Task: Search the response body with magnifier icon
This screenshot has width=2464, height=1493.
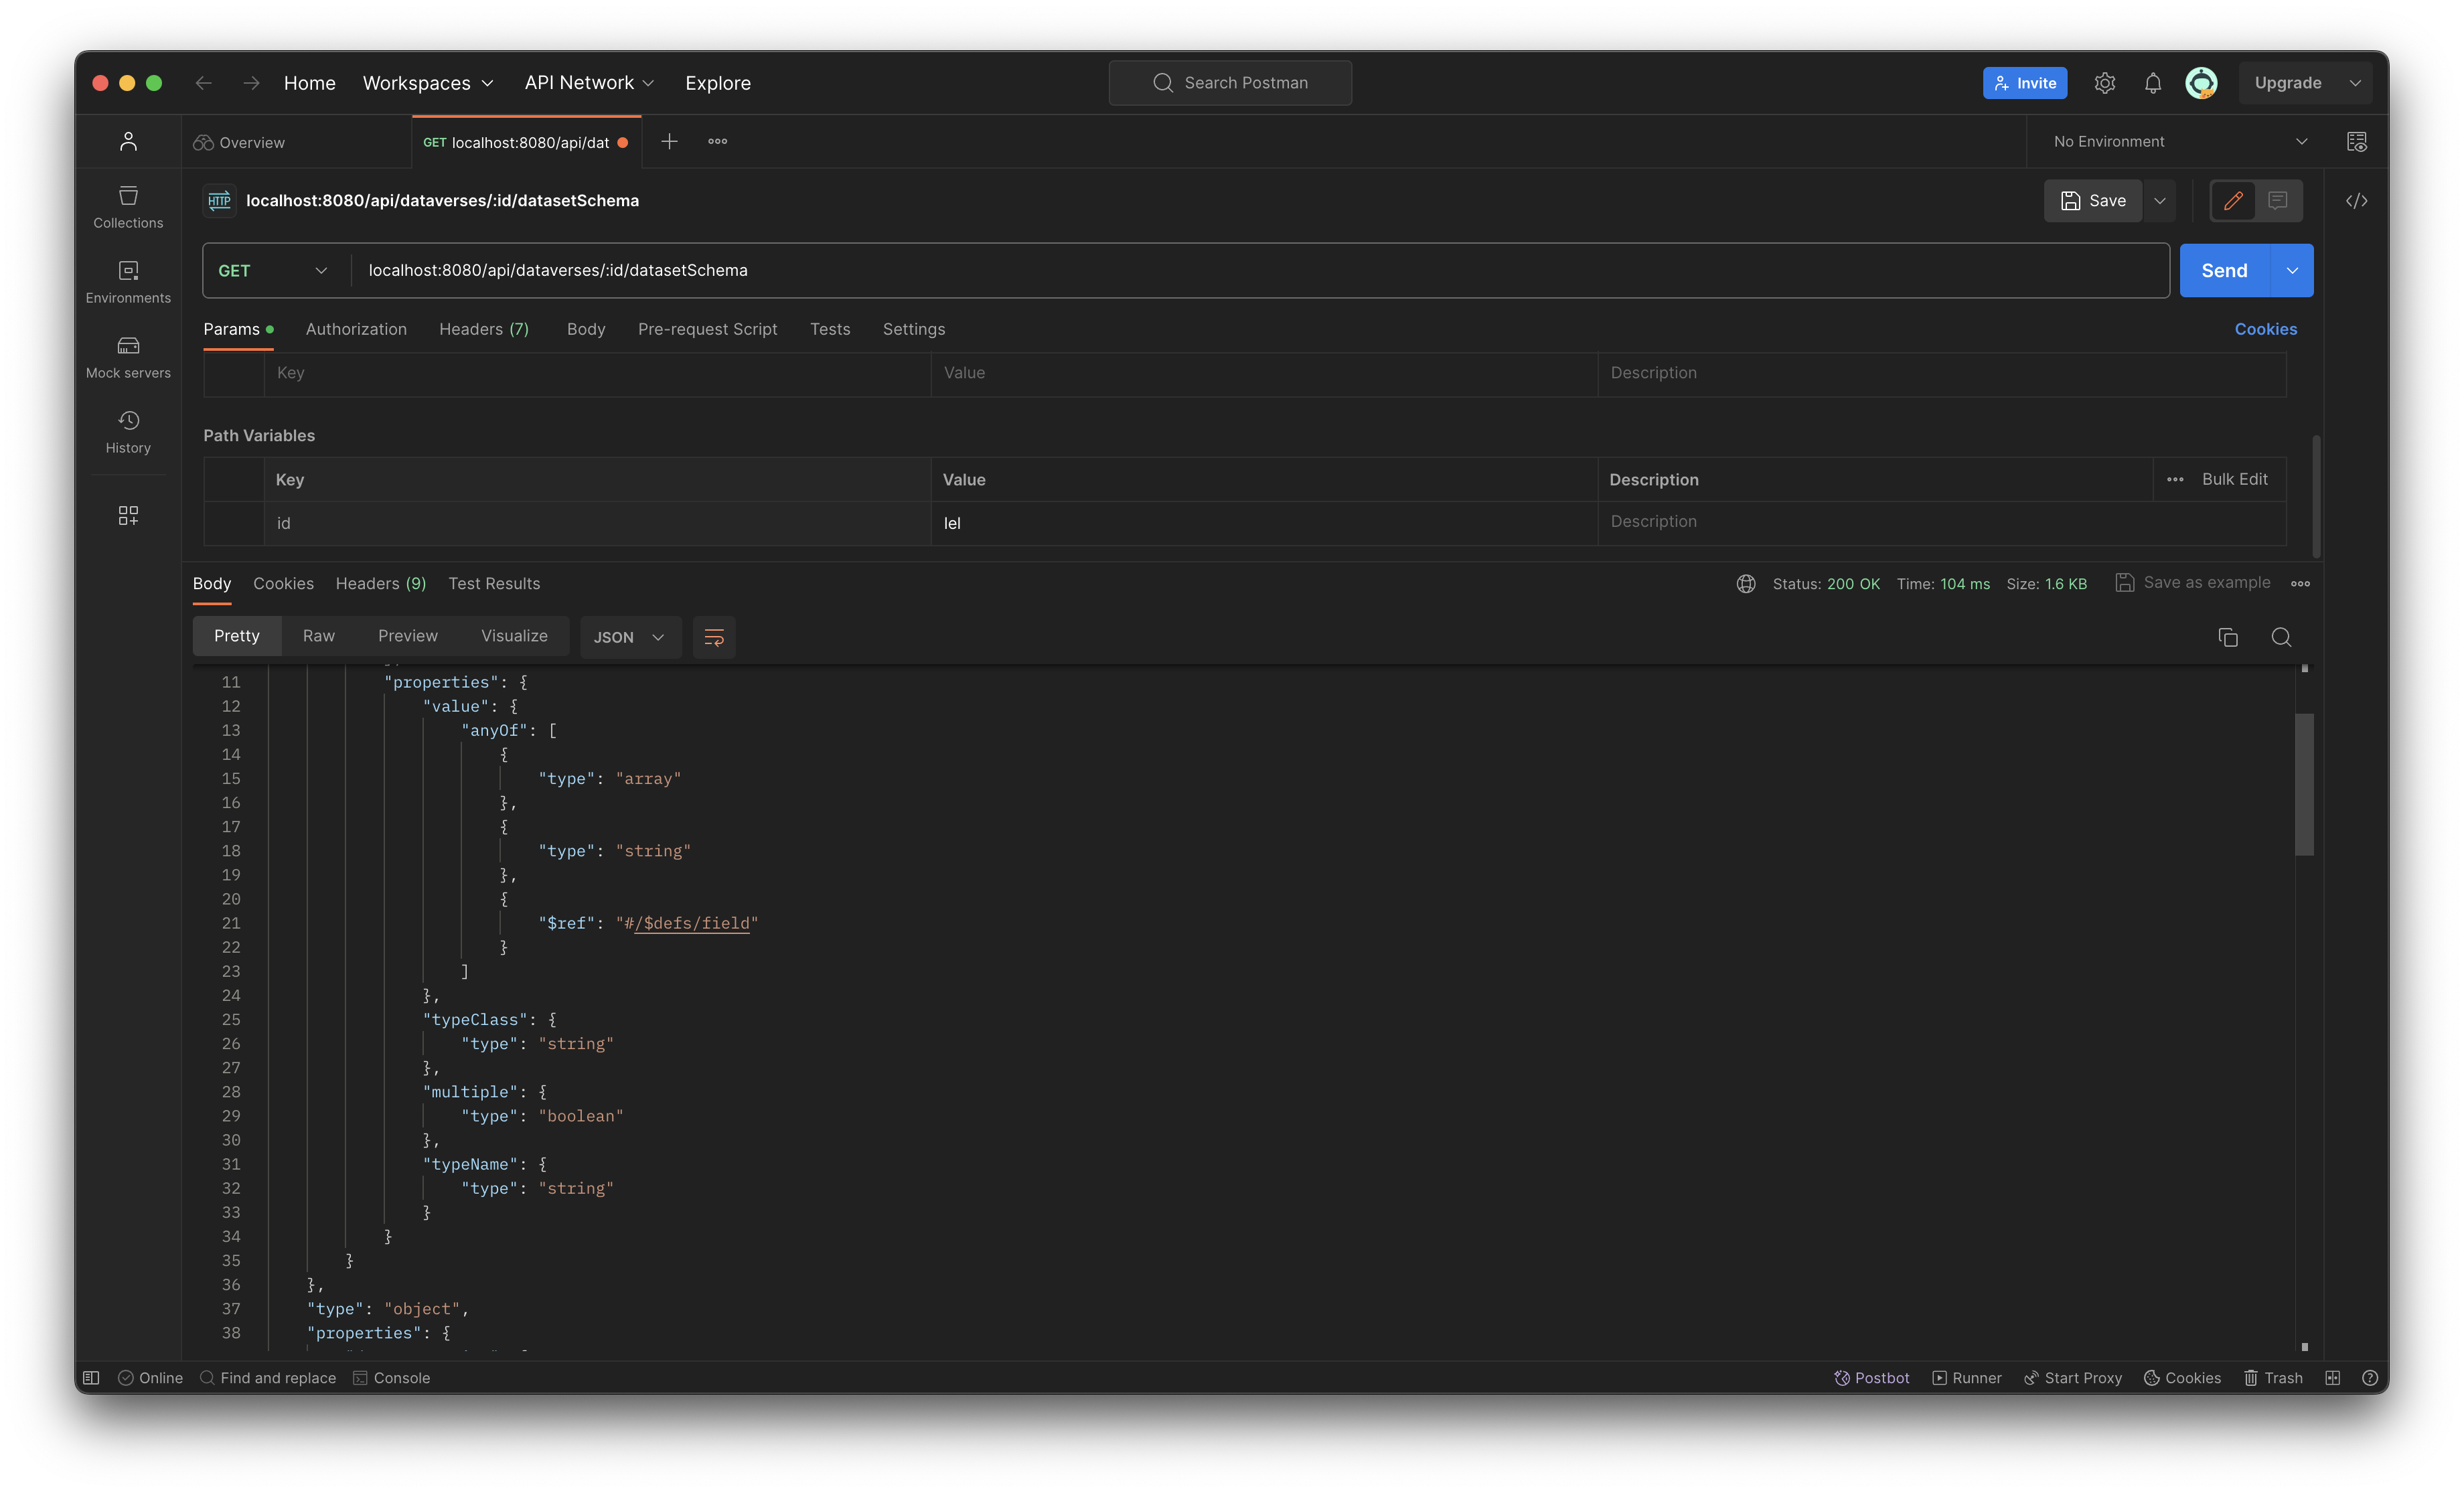Action: 2280,637
